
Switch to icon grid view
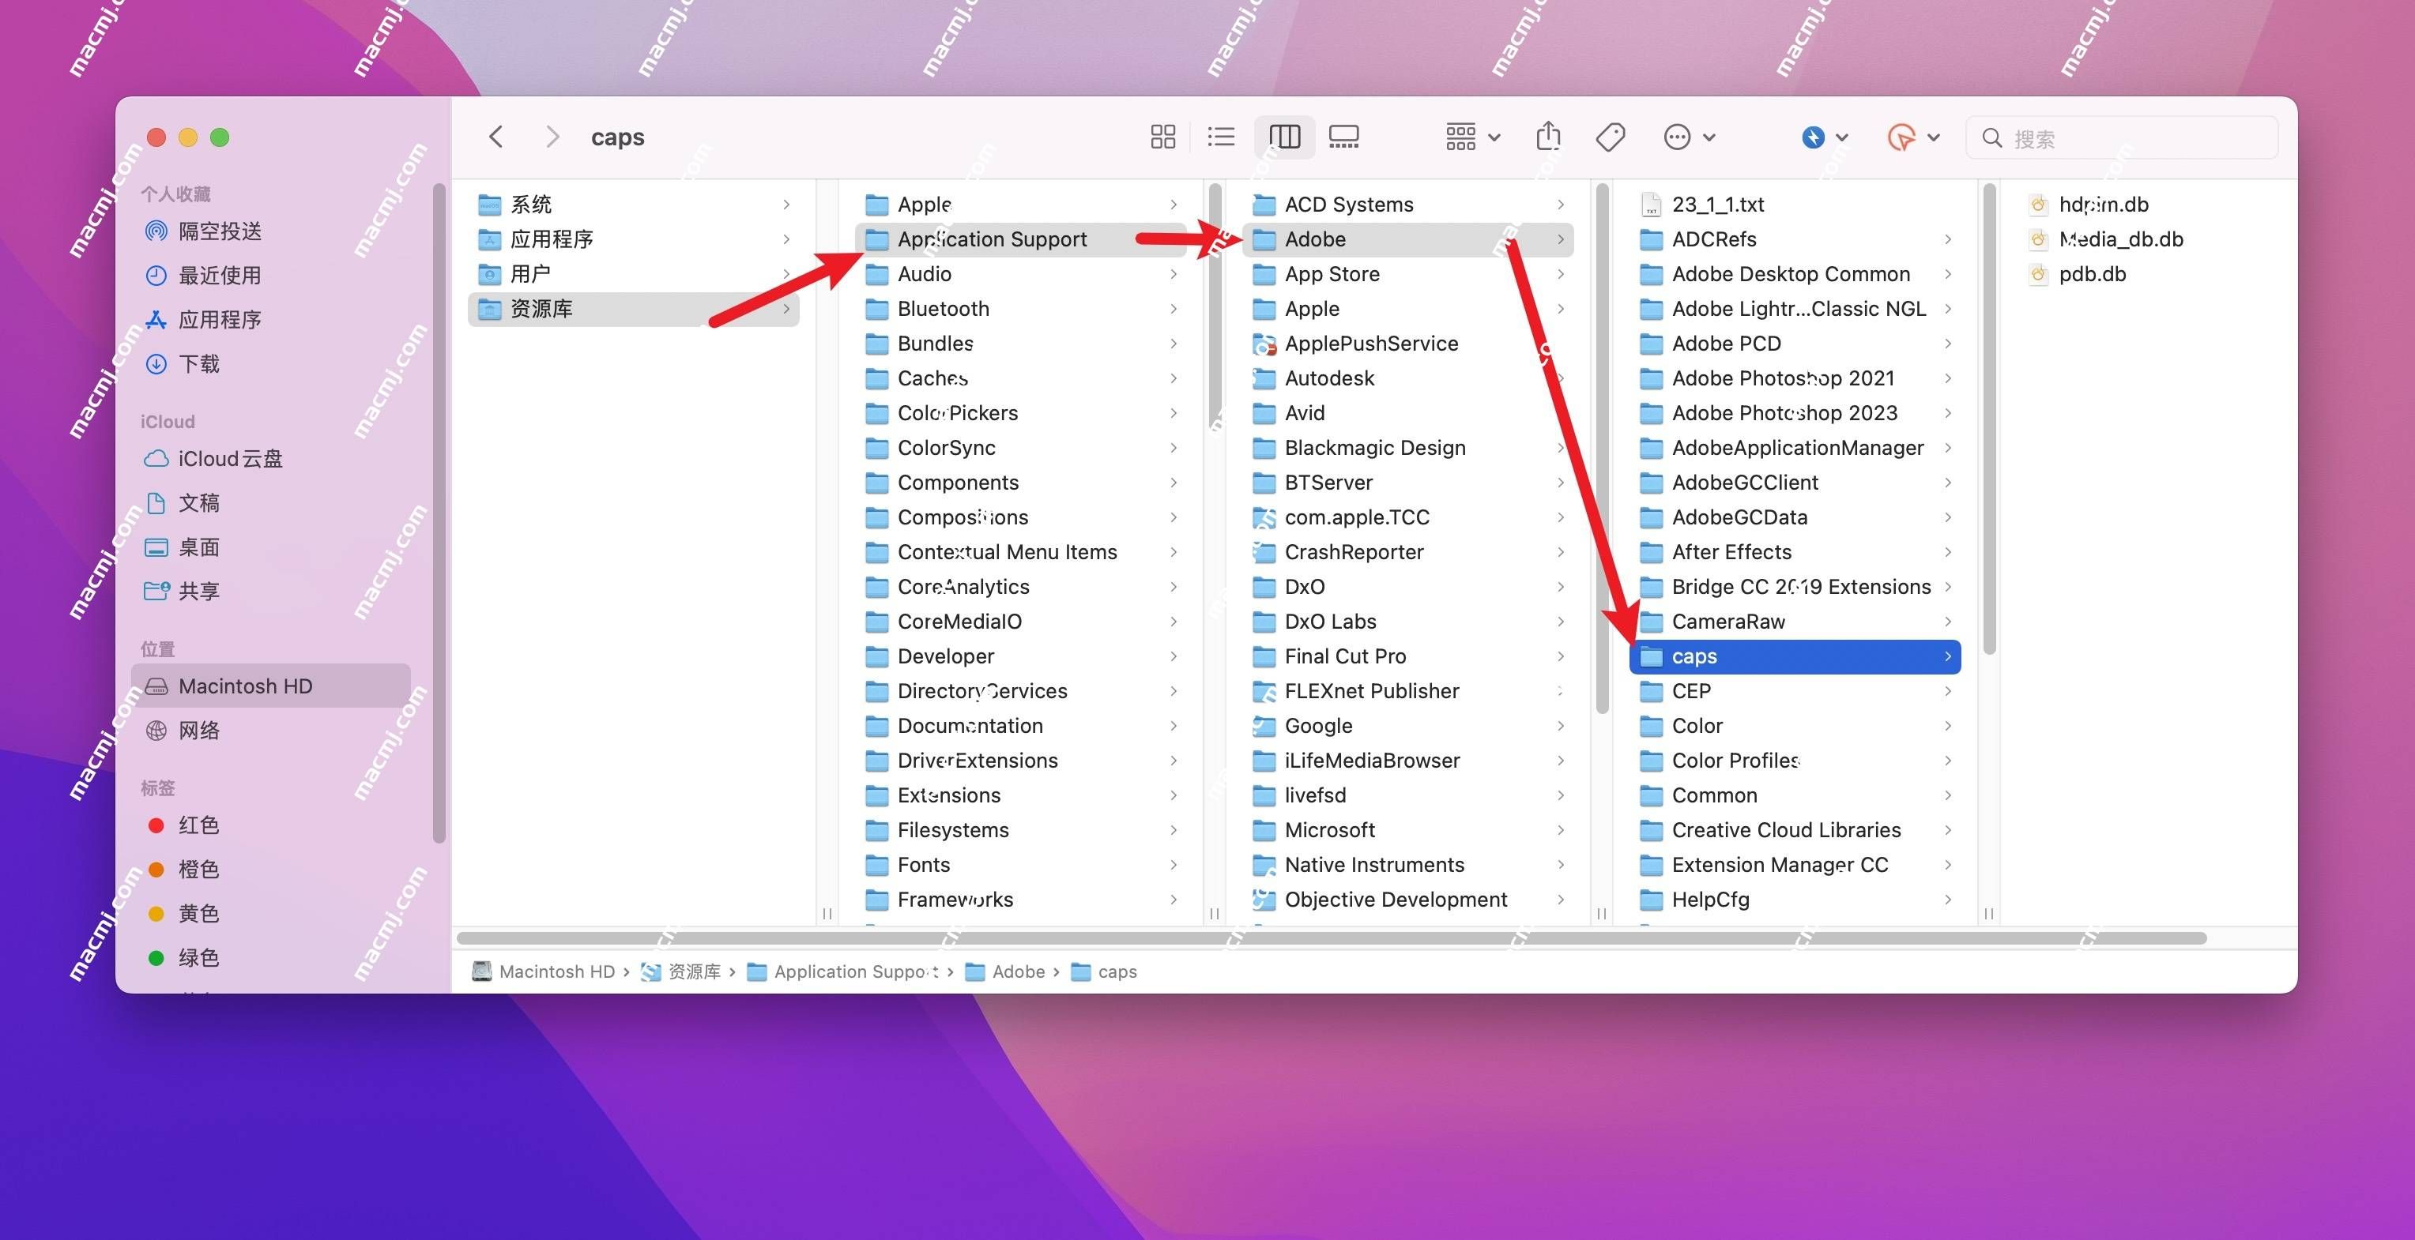1162,137
